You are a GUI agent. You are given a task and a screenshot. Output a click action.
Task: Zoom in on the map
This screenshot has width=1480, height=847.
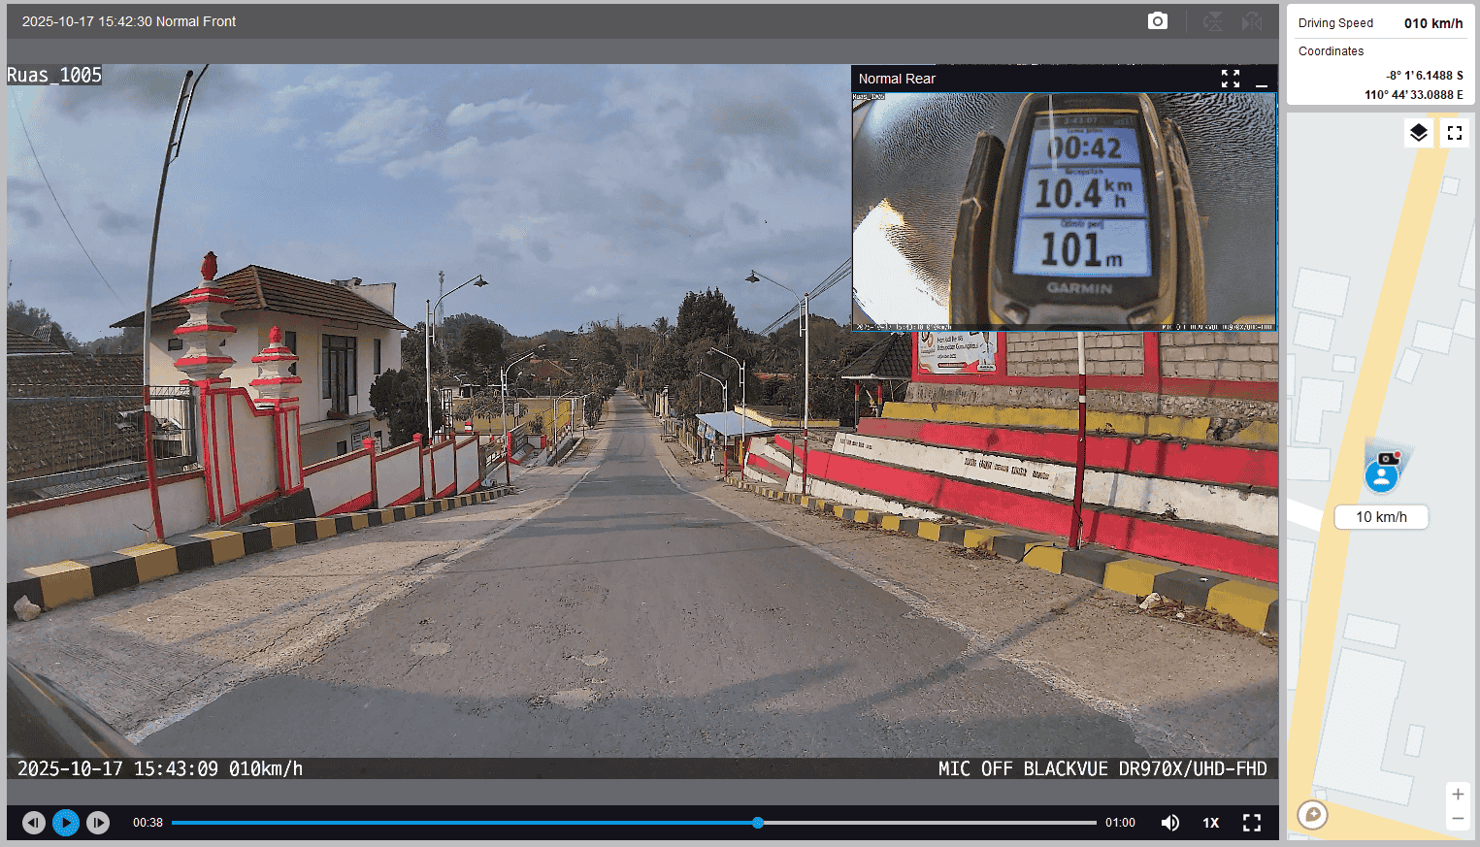click(x=1457, y=794)
